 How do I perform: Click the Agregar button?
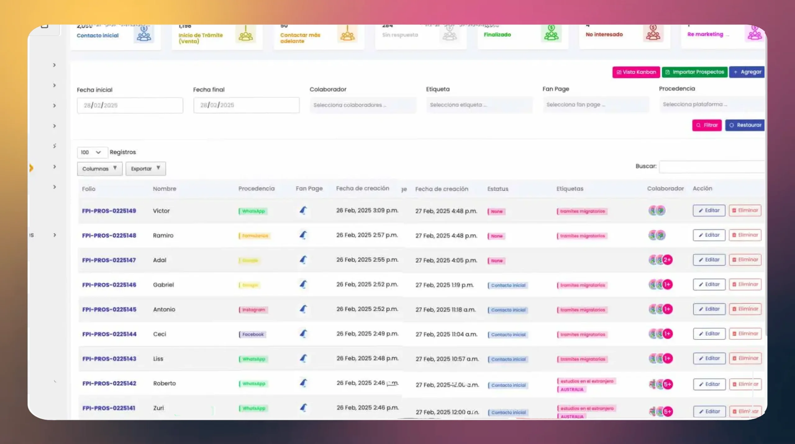coord(747,72)
